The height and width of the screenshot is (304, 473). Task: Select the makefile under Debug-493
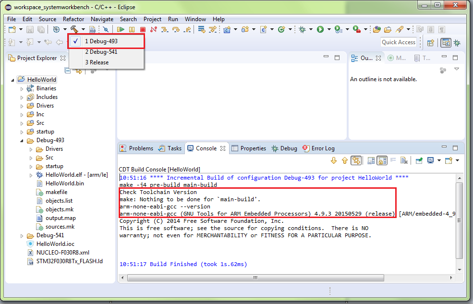pyautogui.click(x=52, y=192)
